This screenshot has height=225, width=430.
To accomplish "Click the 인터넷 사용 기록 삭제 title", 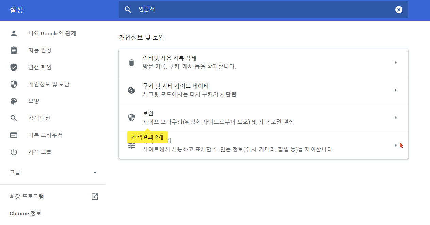I will click(x=170, y=58).
